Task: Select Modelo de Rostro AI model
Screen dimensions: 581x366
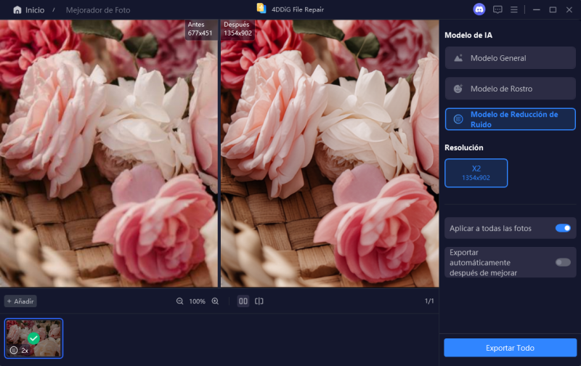Action: pyautogui.click(x=511, y=89)
